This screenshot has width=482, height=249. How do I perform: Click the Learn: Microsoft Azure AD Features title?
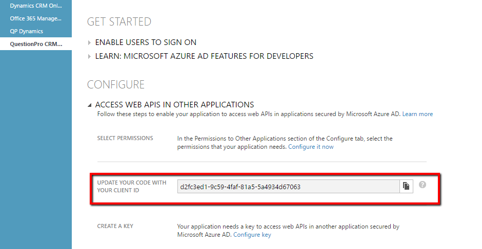click(204, 56)
